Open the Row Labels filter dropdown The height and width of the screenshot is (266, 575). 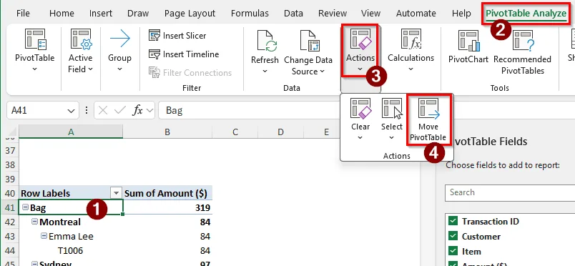pos(117,193)
